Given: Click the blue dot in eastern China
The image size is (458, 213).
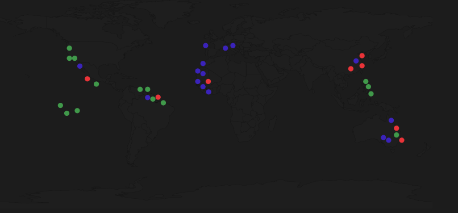Looking at the screenshot, I should click(x=356, y=61).
